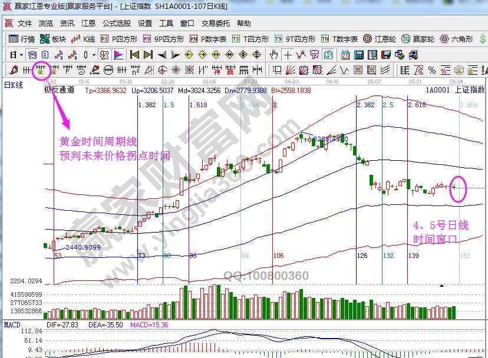Image resolution: width=488 pixels, height=358 pixels.
Task: Expand the candlestick style dropdown arrow
Action: point(95,55)
